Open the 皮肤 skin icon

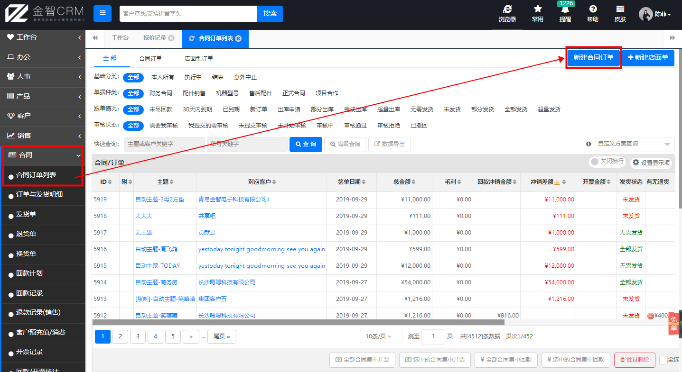[620, 14]
